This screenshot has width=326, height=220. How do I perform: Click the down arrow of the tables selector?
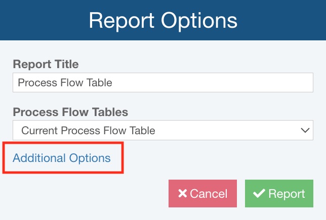tap(305, 131)
